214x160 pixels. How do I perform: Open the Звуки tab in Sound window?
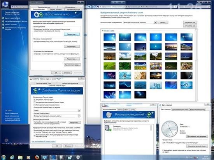[x=126, y=110]
